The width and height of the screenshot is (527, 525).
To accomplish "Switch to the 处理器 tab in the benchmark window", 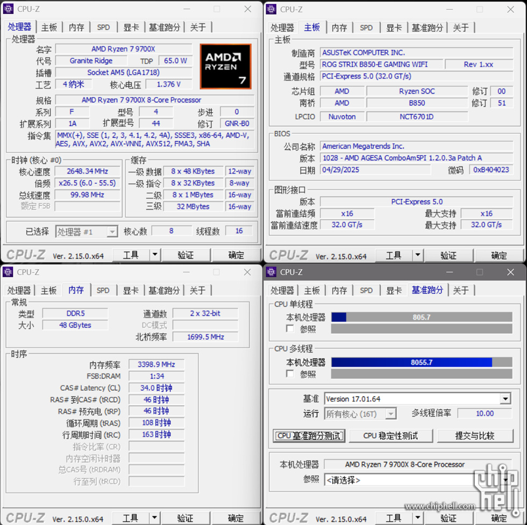I will click(x=282, y=290).
